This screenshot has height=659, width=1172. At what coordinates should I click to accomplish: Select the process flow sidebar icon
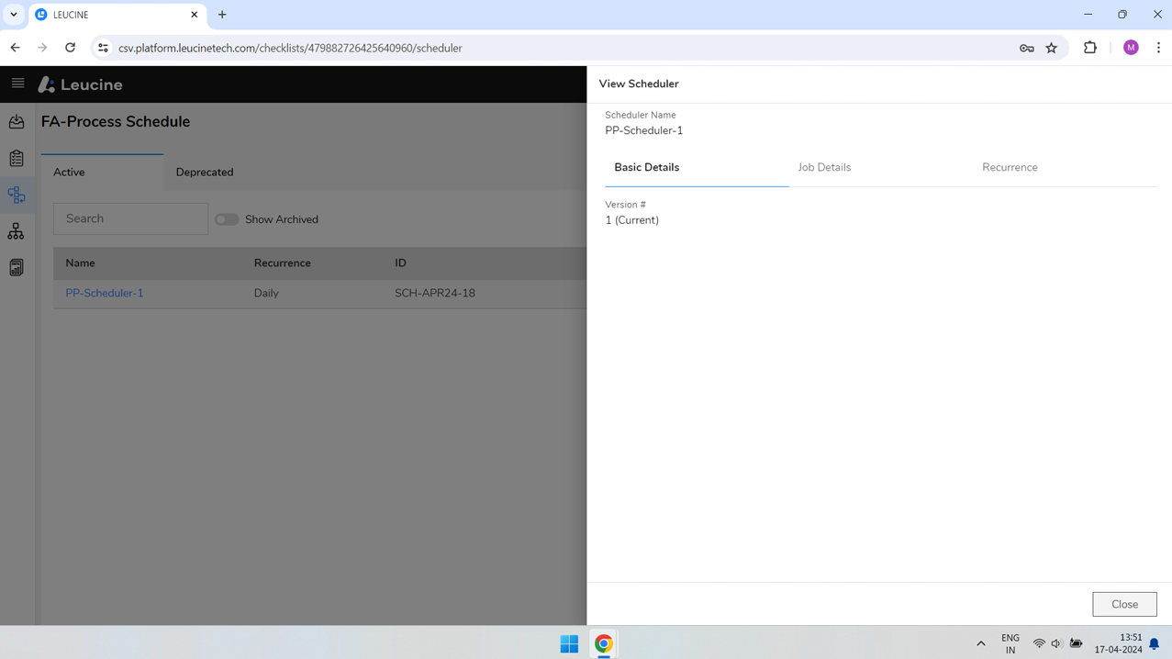[17, 195]
